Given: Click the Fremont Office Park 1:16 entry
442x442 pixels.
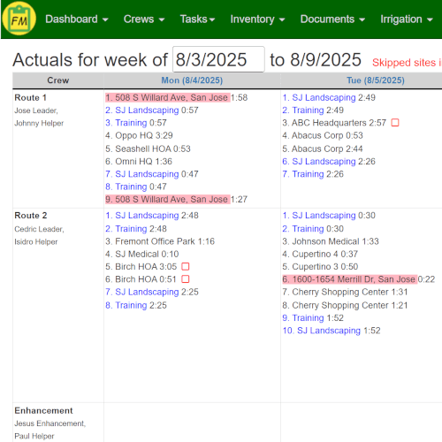Looking at the screenshot, I should click(x=160, y=241).
